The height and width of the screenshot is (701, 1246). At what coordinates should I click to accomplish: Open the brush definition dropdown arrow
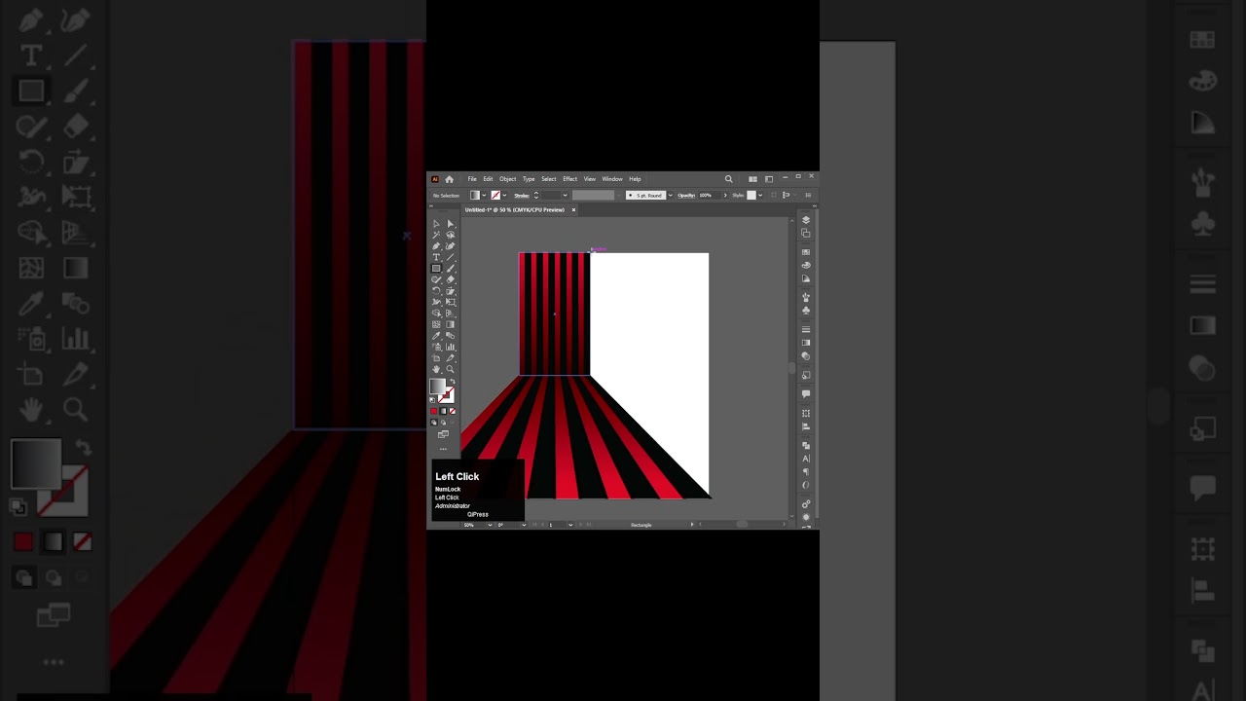pyautogui.click(x=670, y=195)
